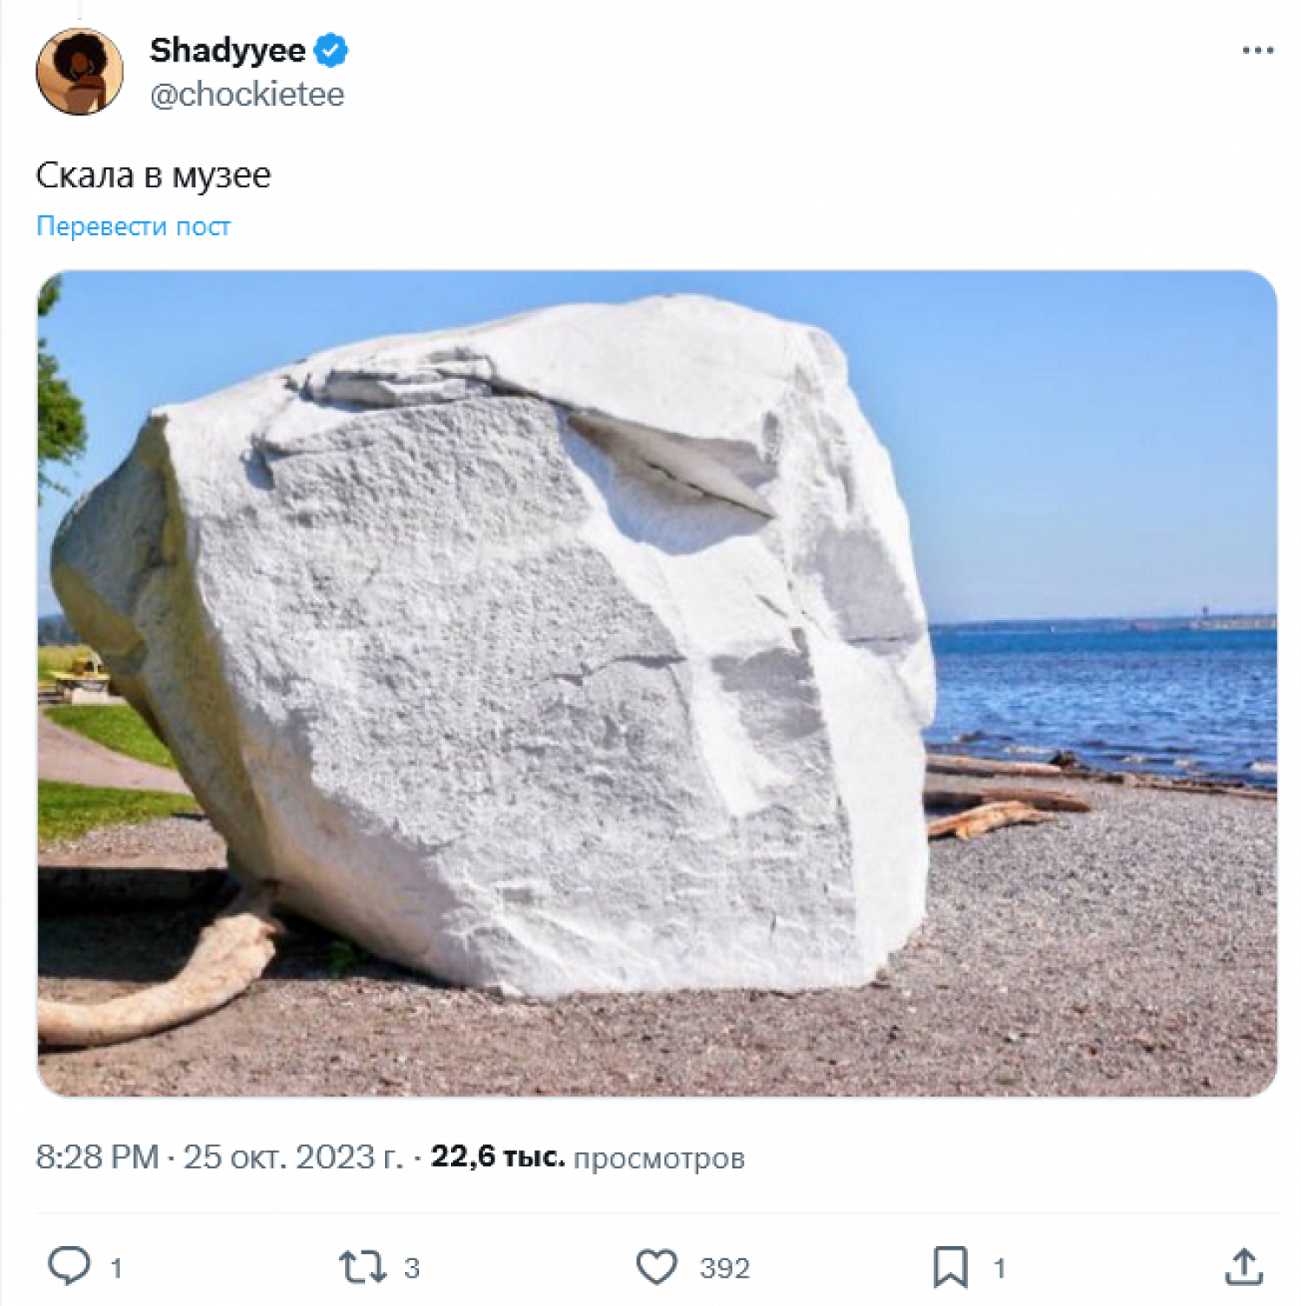Click the 392 likes count
The height and width of the screenshot is (1306, 1301).
click(x=724, y=1269)
